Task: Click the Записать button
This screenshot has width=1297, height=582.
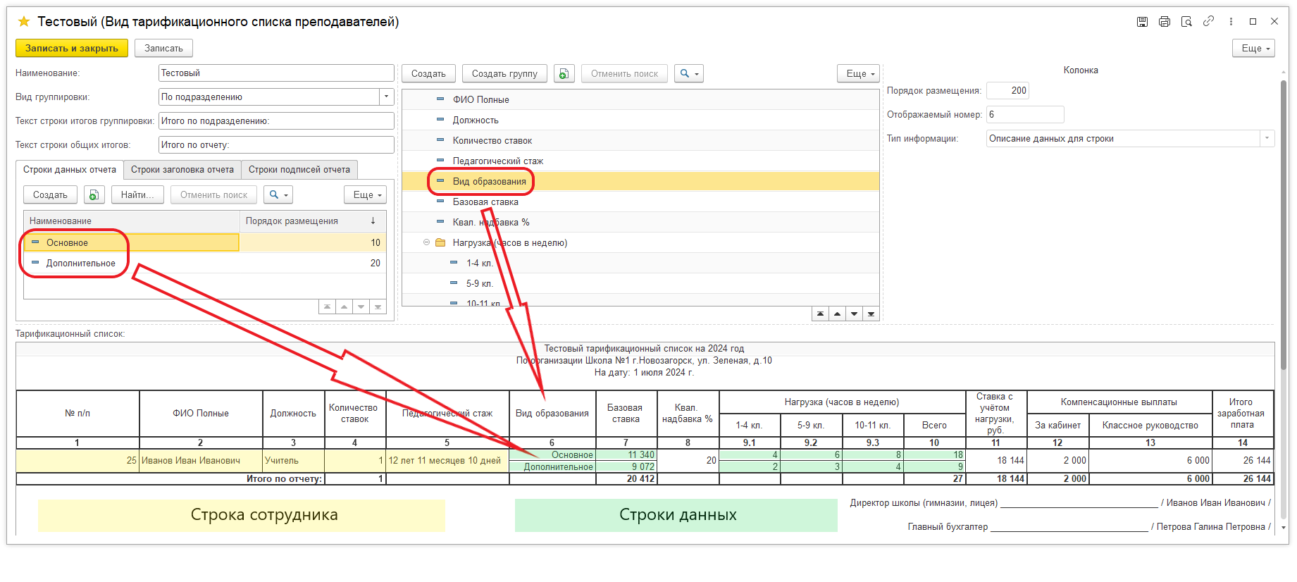Action: click(x=163, y=48)
